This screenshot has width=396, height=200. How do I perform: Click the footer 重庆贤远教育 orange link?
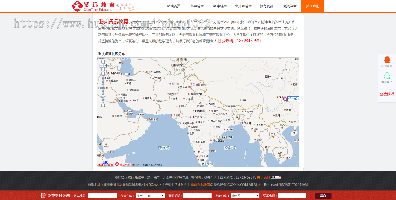click(x=201, y=184)
